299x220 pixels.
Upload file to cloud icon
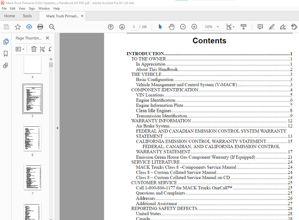pos(29,27)
